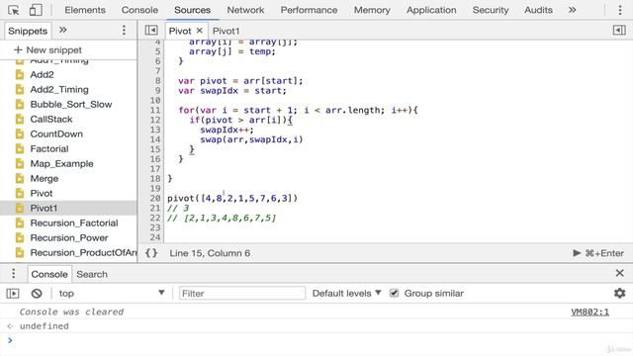Place cursor on 'var pivot = arr[start];' line

[240, 81]
